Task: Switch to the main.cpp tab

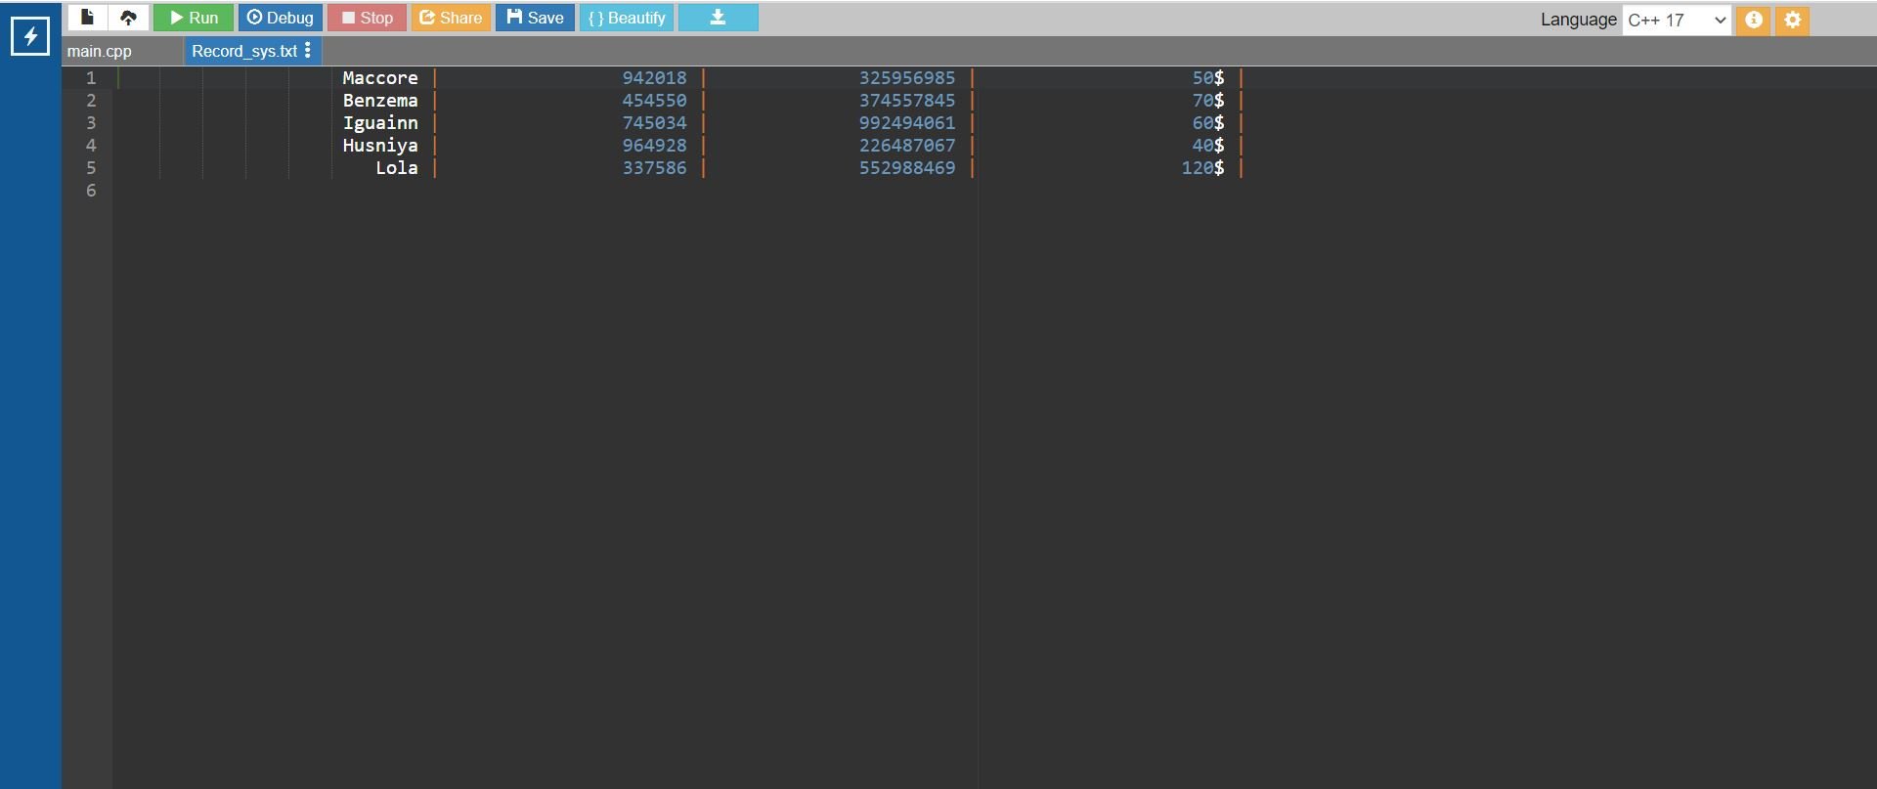Action: point(100,51)
